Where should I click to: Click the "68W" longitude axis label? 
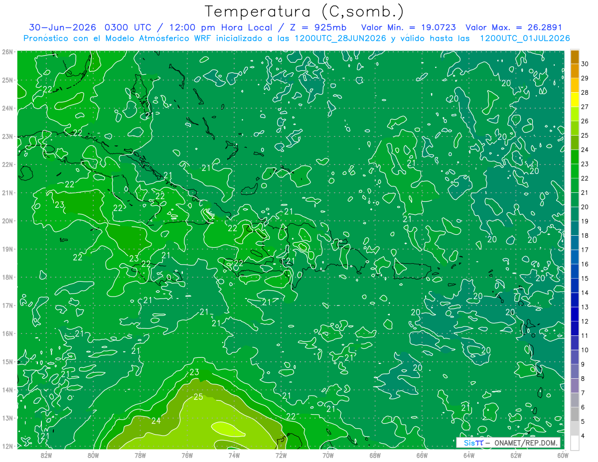coord(375,455)
